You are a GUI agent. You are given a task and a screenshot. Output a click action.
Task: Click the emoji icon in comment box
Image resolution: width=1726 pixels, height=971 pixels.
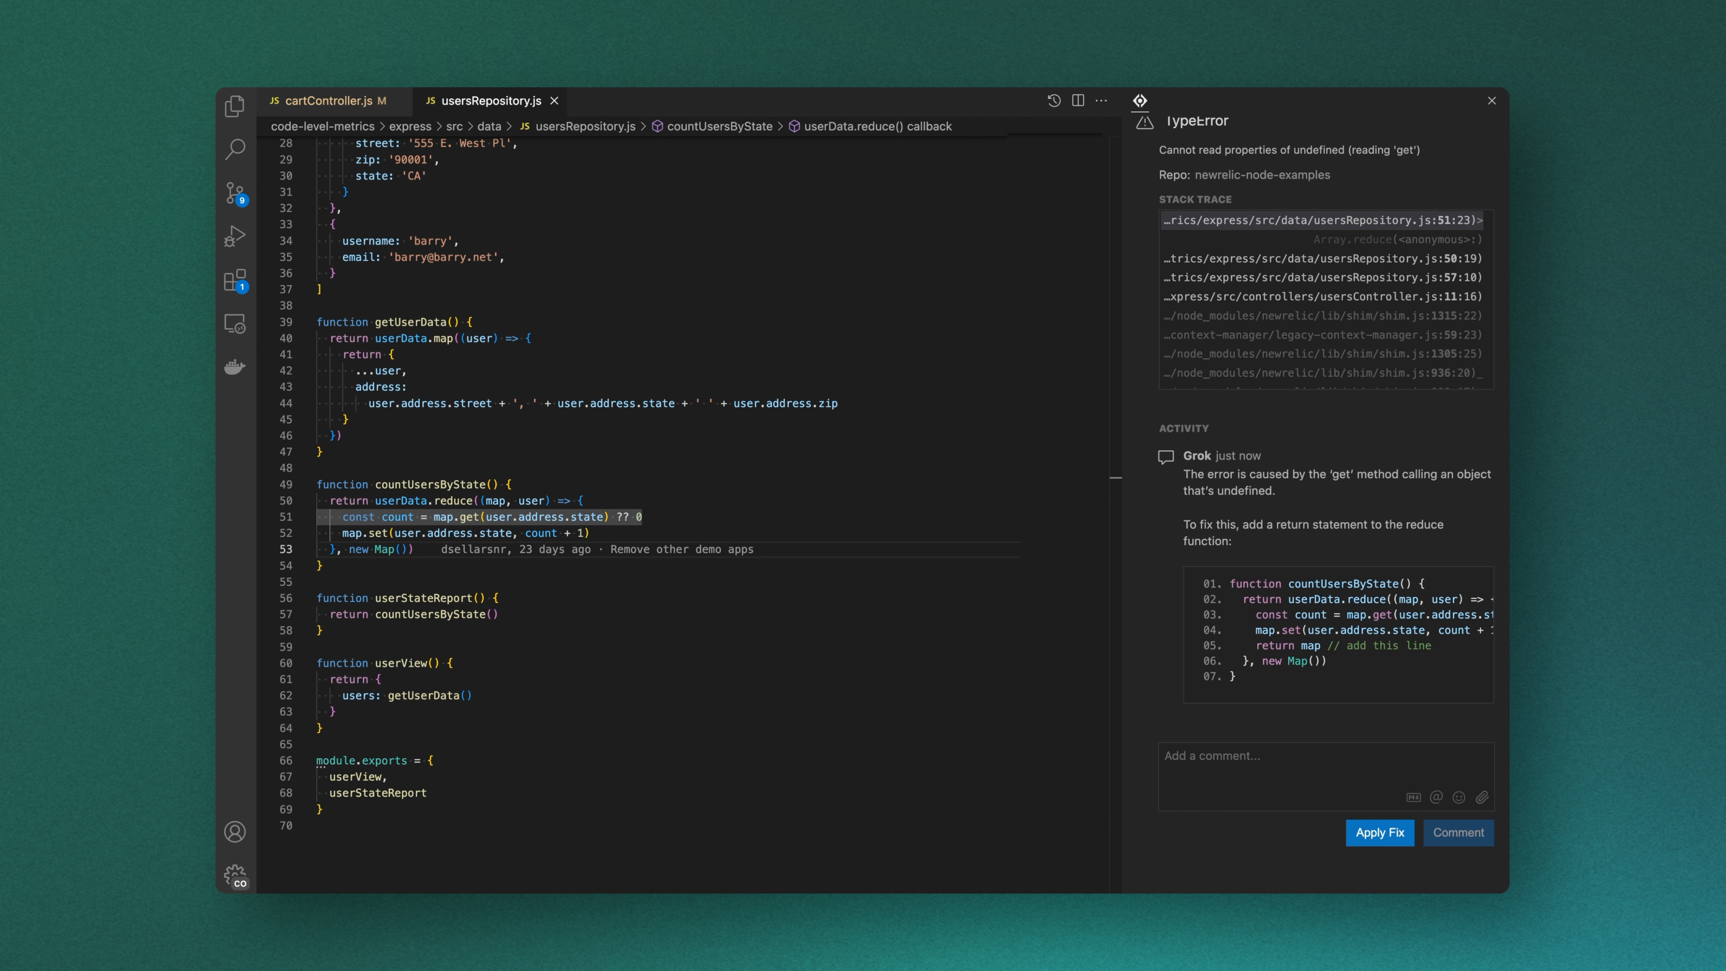[1459, 797]
